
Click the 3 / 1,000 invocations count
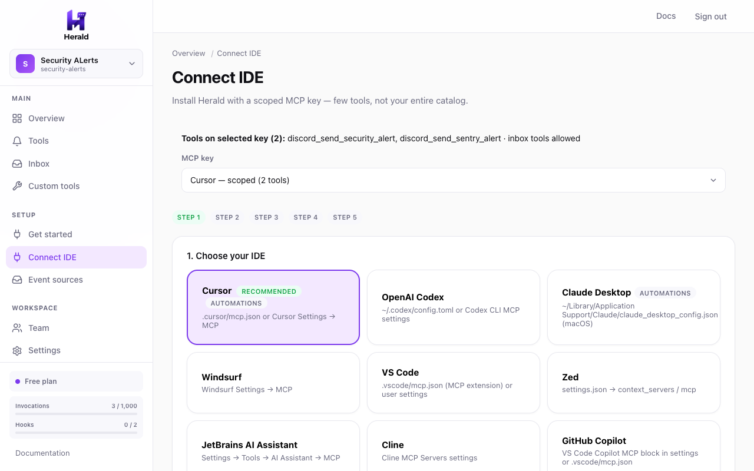[x=124, y=406]
